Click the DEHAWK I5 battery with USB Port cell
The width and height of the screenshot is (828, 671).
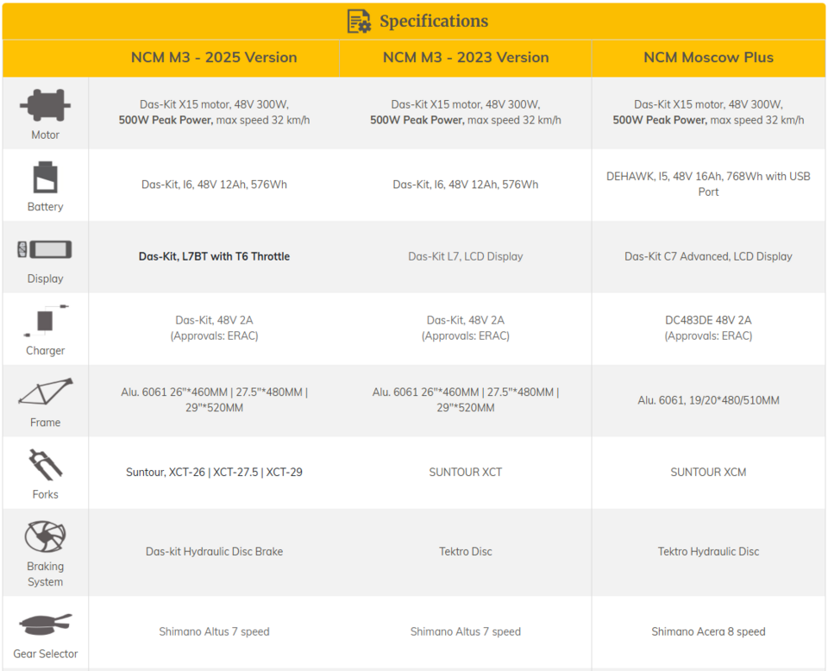coord(708,184)
